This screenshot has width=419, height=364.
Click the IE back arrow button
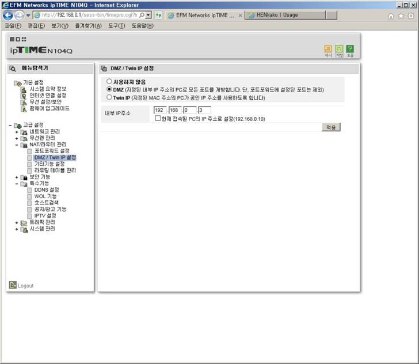(x=9, y=15)
